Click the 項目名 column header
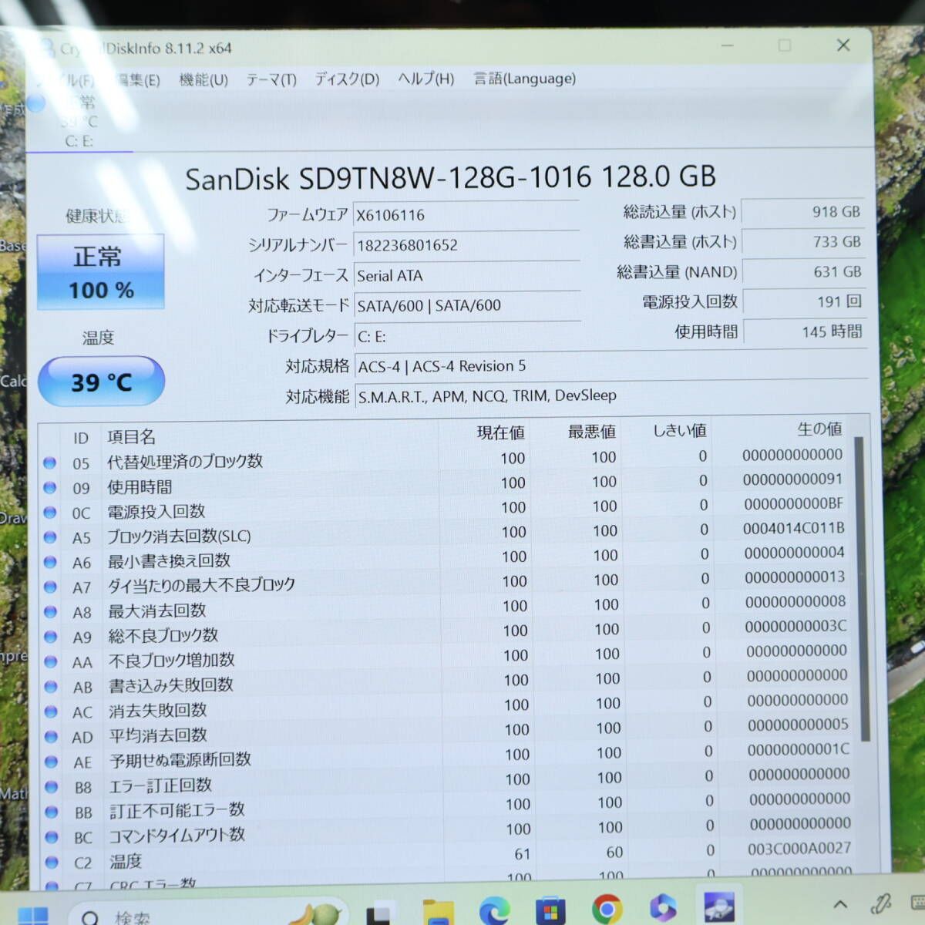Image resolution: width=925 pixels, height=925 pixels. [132, 437]
